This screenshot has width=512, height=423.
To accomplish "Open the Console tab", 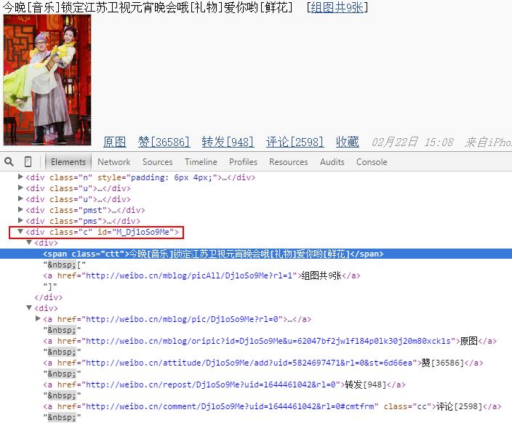I will coord(372,162).
